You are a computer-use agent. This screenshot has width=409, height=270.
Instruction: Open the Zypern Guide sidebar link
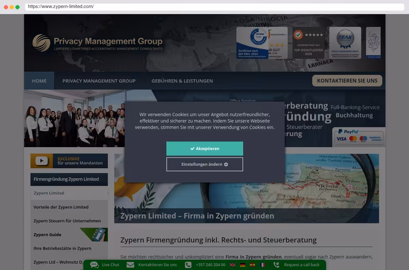pyautogui.click(x=47, y=235)
